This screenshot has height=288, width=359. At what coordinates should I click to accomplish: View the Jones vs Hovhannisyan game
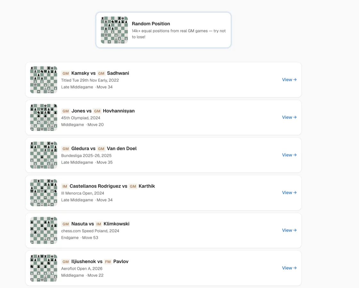[289, 117]
